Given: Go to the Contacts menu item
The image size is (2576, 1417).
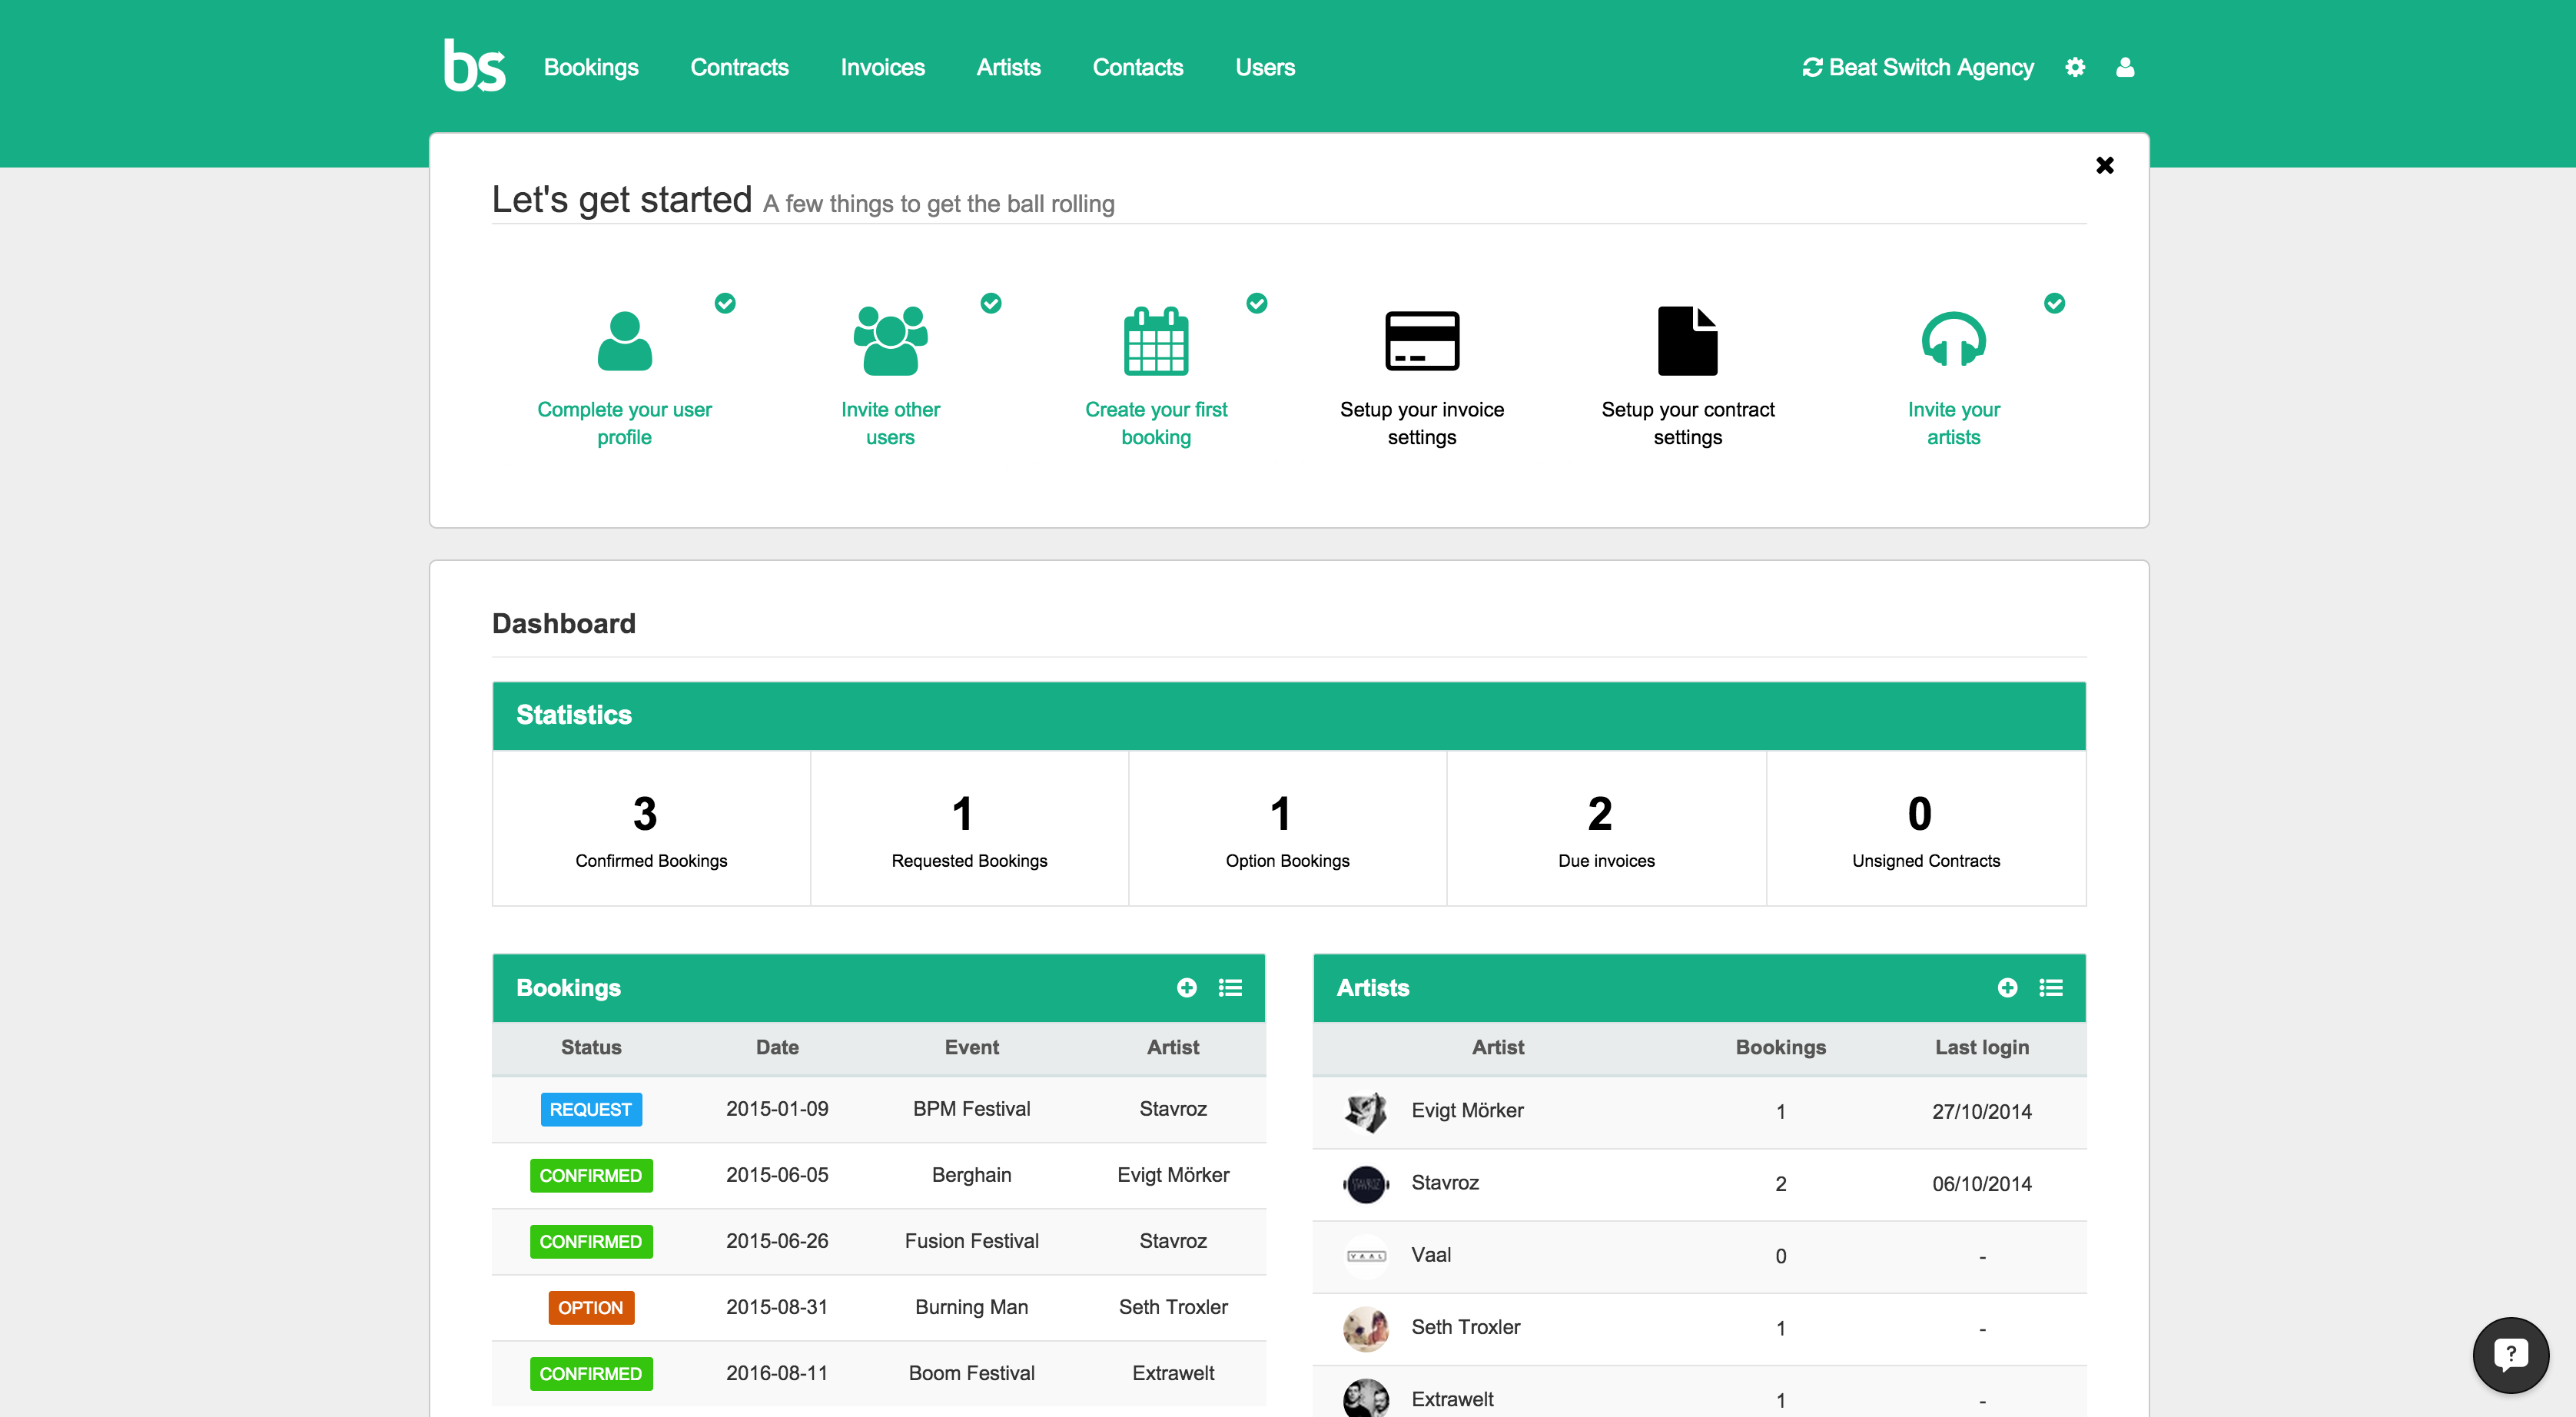Looking at the screenshot, I should [x=1137, y=67].
